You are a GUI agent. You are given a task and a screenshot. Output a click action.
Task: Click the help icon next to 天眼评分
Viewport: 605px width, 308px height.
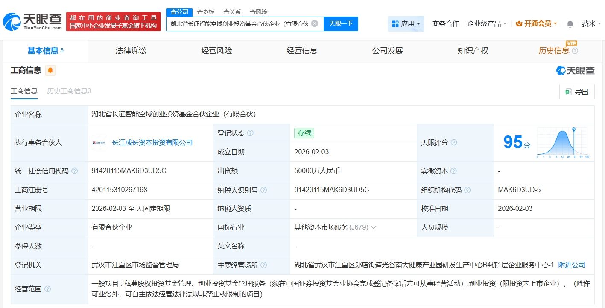pos(454,142)
